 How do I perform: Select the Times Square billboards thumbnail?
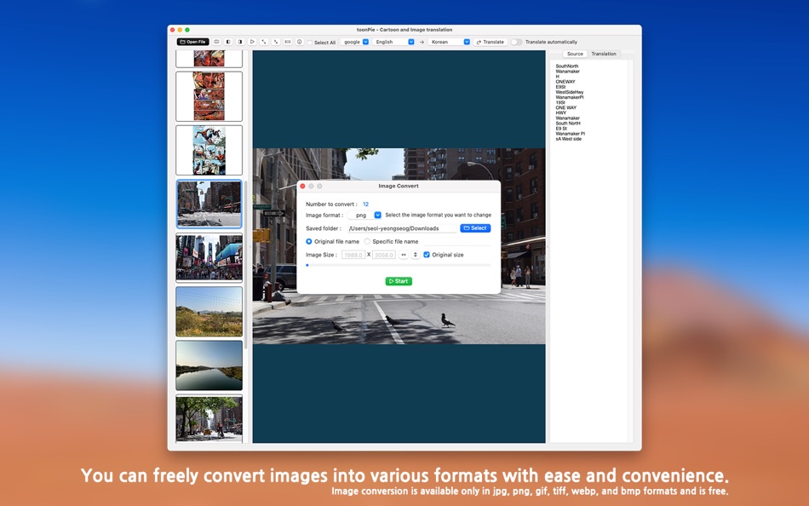(x=209, y=257)
